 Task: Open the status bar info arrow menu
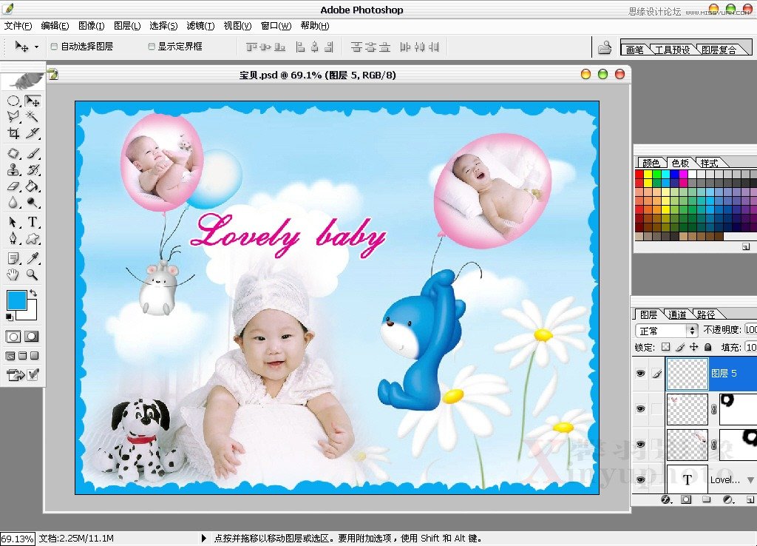[204, 538]
